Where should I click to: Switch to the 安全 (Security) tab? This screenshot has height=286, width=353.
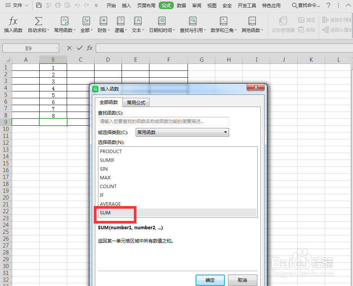pos(227,5)
